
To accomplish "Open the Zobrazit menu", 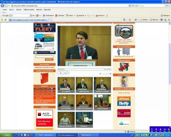I will point(19,10).
